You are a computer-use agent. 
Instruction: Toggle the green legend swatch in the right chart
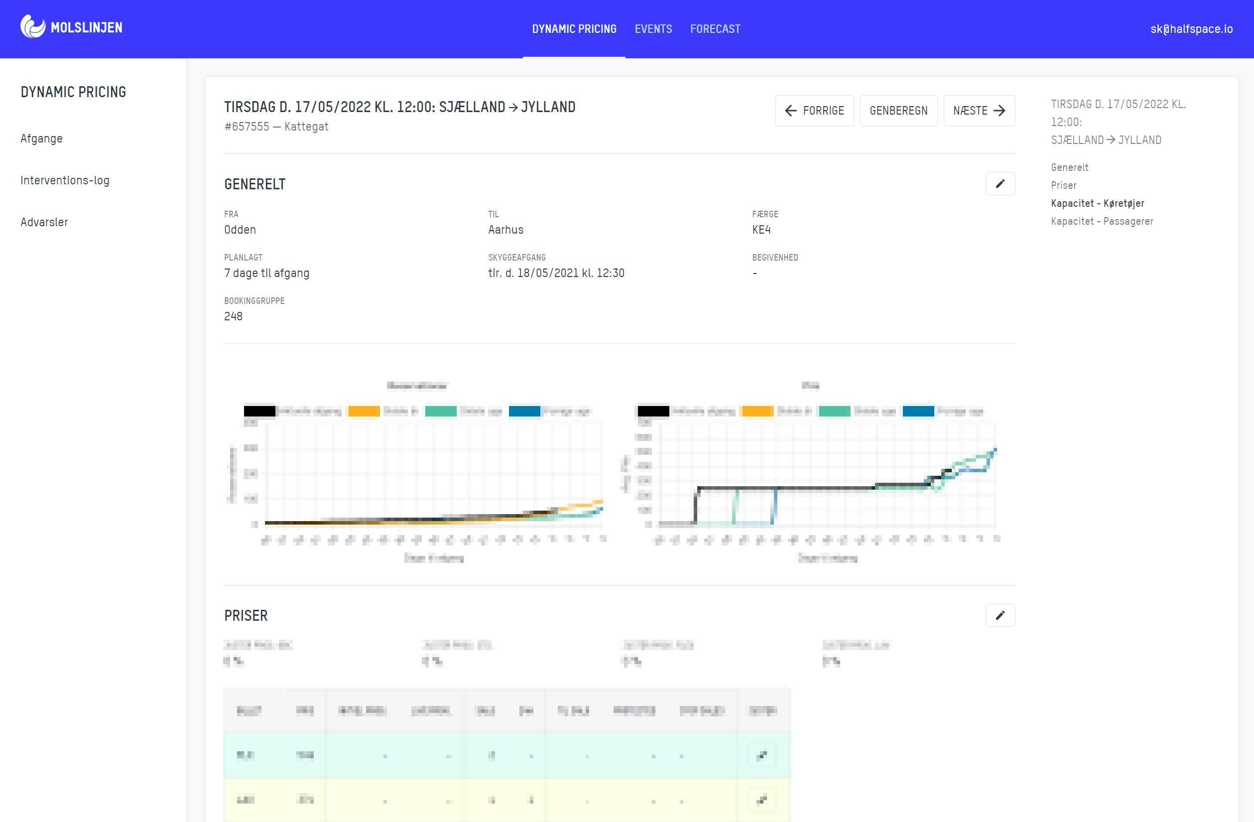835,411
